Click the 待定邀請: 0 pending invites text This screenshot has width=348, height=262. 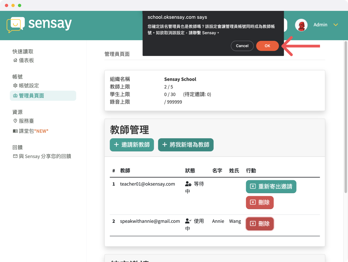[x=197, y=95]
